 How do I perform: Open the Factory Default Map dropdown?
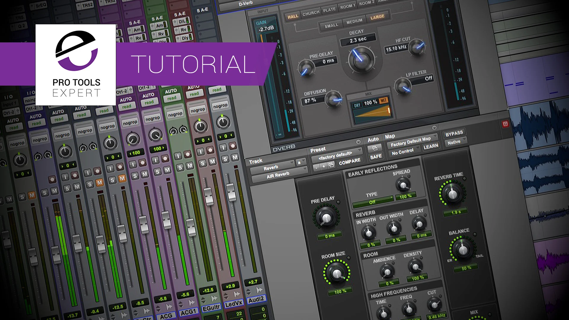(411, 141)
